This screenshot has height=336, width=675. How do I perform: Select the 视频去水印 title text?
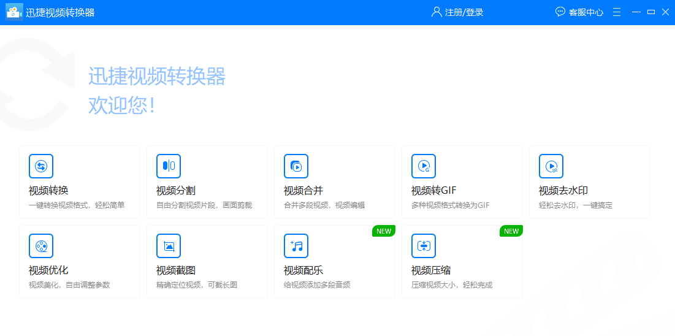point(563,191)
